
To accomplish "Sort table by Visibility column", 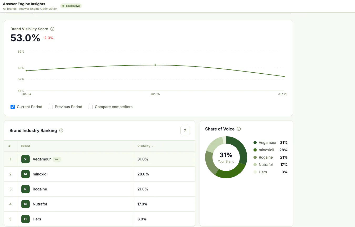I will [145, 146].
